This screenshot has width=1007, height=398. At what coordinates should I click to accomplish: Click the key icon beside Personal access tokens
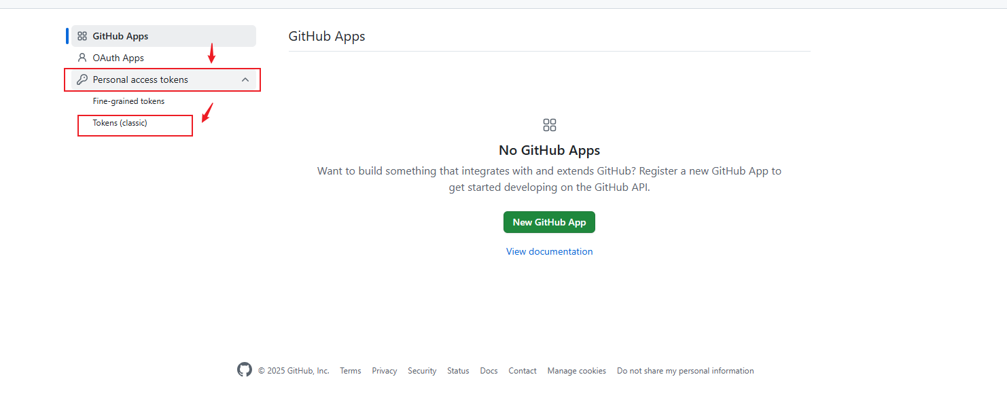[82, 79]
